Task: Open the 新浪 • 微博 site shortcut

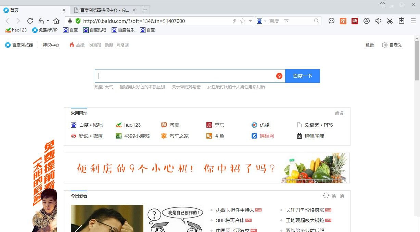Action: click(87, 136)
